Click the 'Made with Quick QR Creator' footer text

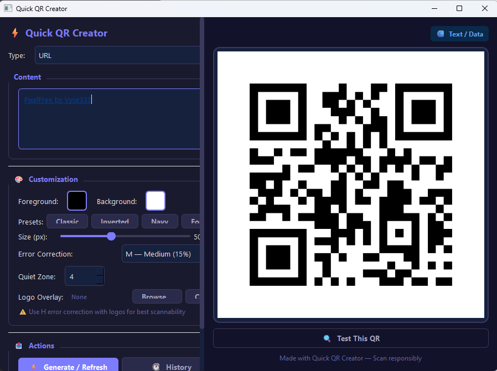tap(350, 358)
